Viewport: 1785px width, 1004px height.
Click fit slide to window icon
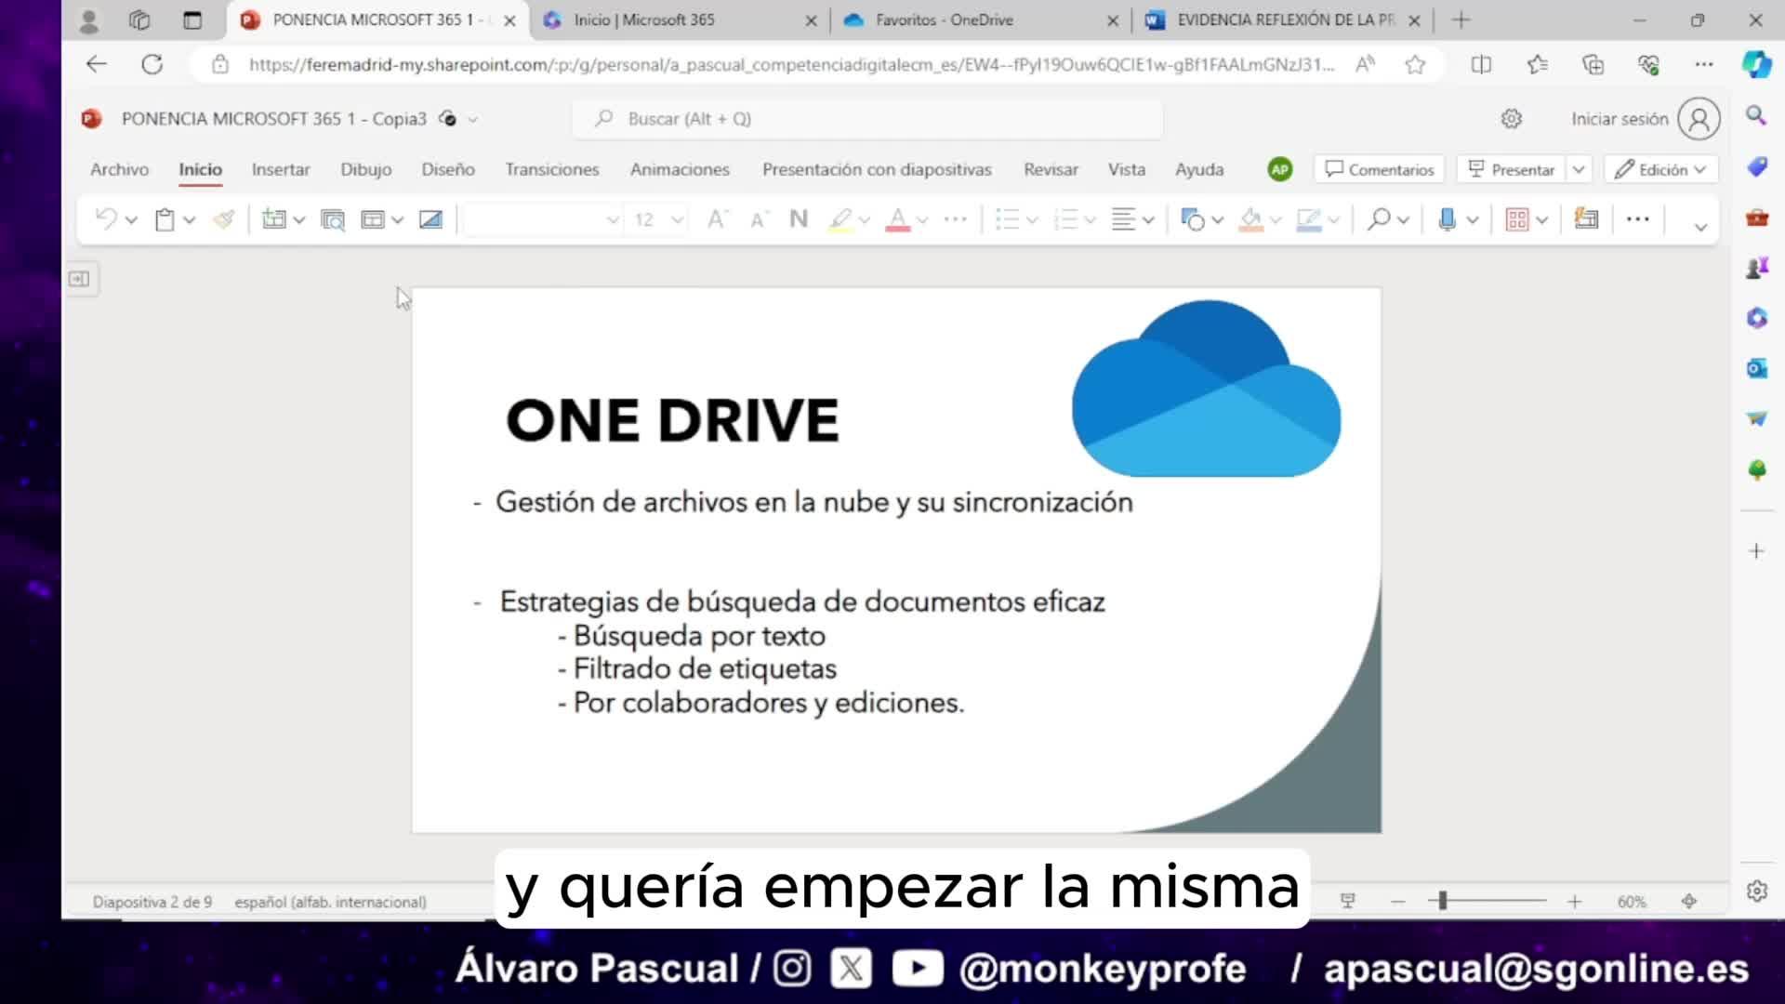coord(1689,902)
